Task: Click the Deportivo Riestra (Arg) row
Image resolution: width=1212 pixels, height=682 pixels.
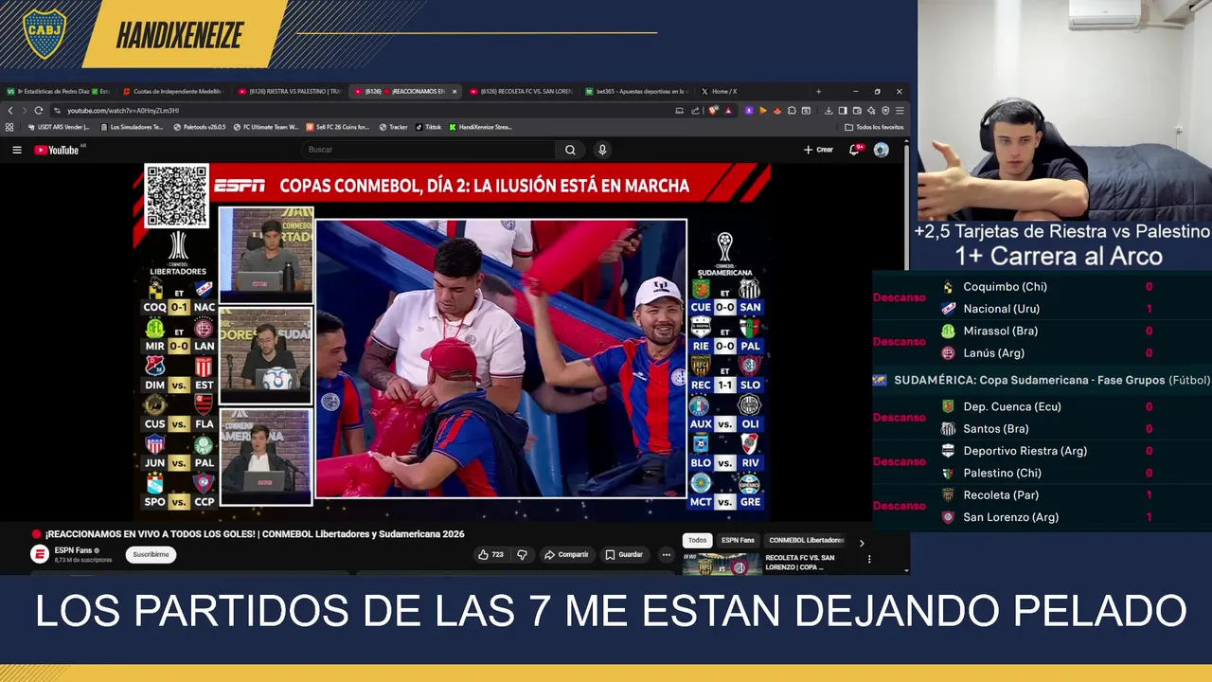Action: coord(1043,451)
